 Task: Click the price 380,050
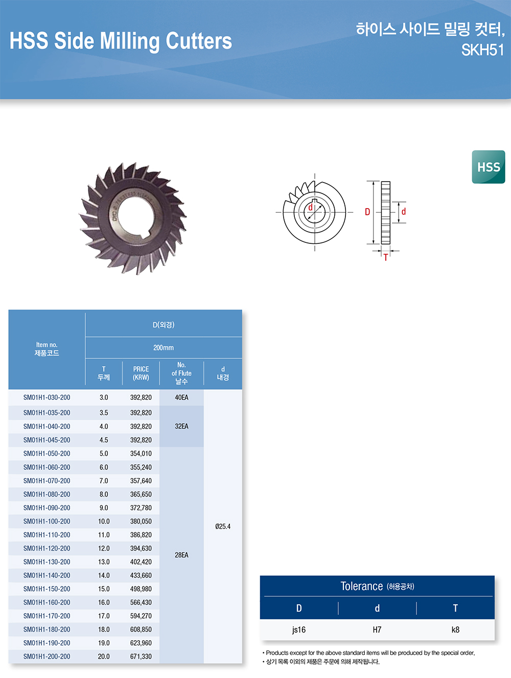[141, 522]
